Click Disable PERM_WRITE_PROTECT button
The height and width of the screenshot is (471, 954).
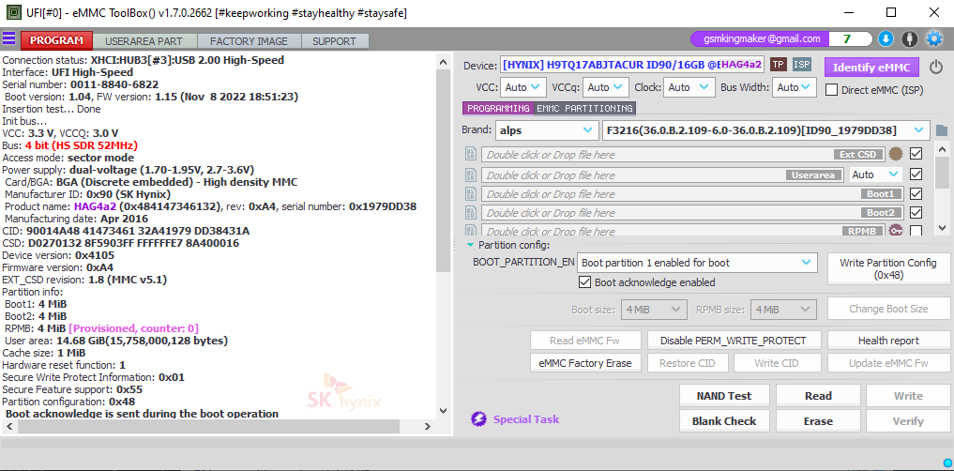tap(734, 341)
